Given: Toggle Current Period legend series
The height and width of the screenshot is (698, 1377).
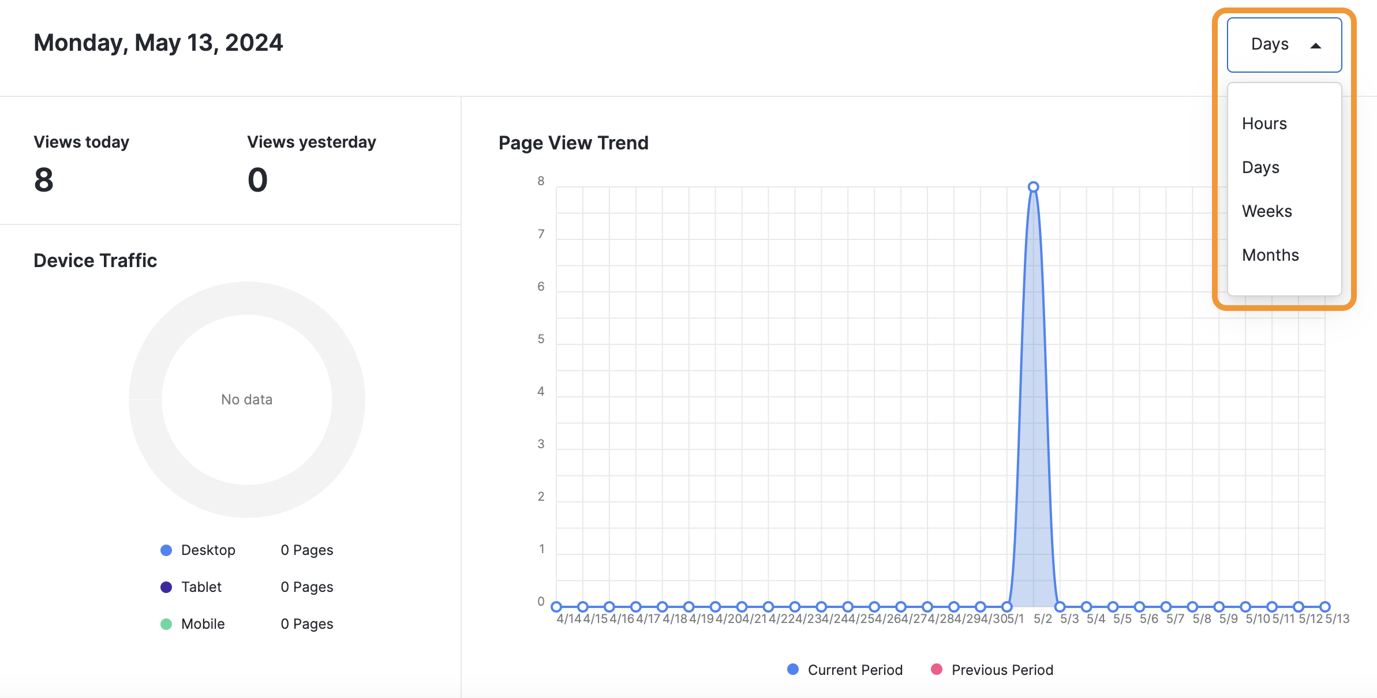Looking at the screenshot, I should (x=855, y=670).
